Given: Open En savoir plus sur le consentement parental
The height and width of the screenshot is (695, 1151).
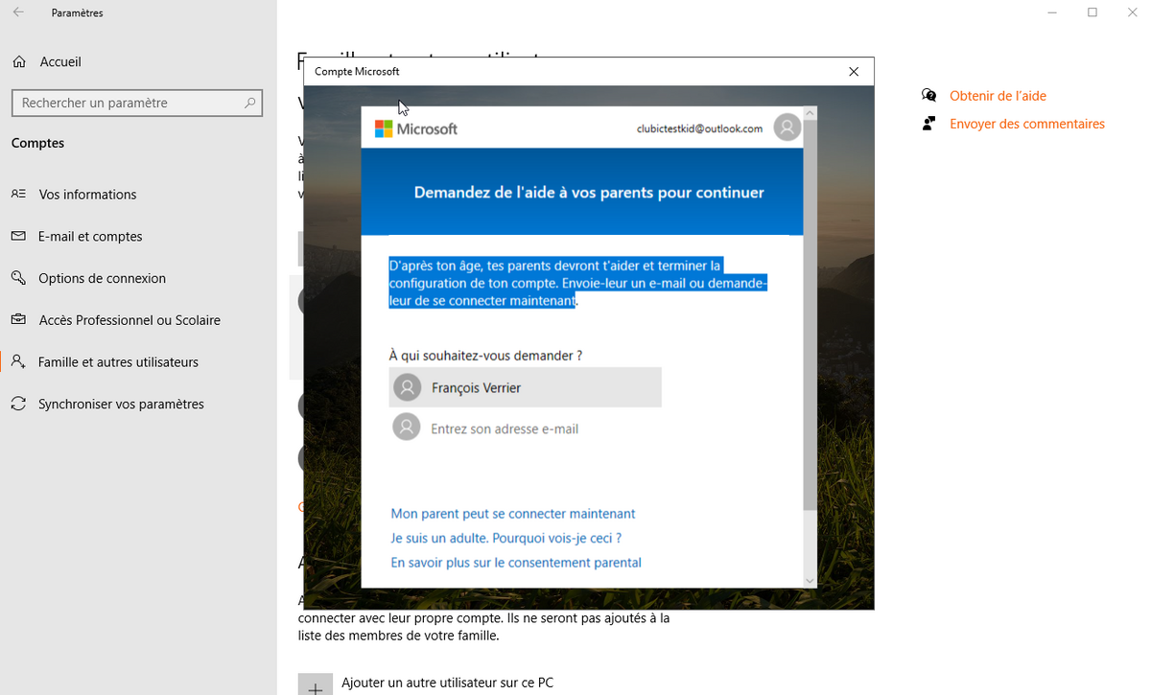Looking at the screenshot, I should [x=516, y=563].
